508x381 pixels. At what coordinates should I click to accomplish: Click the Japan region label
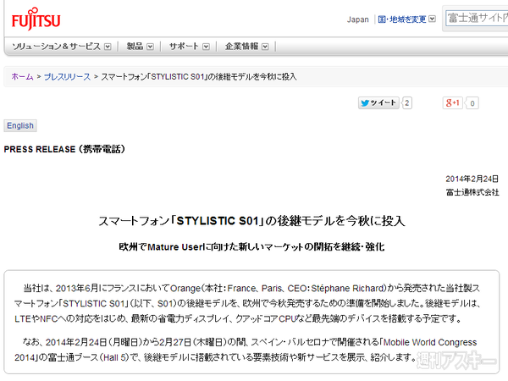point(357,19)
